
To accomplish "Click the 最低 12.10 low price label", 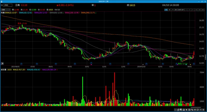I will pos(183,64).
